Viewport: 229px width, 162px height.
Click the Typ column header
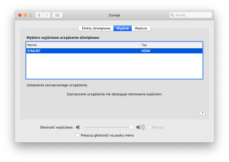coord(171,45)
